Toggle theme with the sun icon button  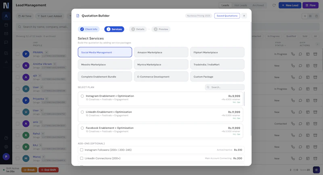(x=316, y=170)
